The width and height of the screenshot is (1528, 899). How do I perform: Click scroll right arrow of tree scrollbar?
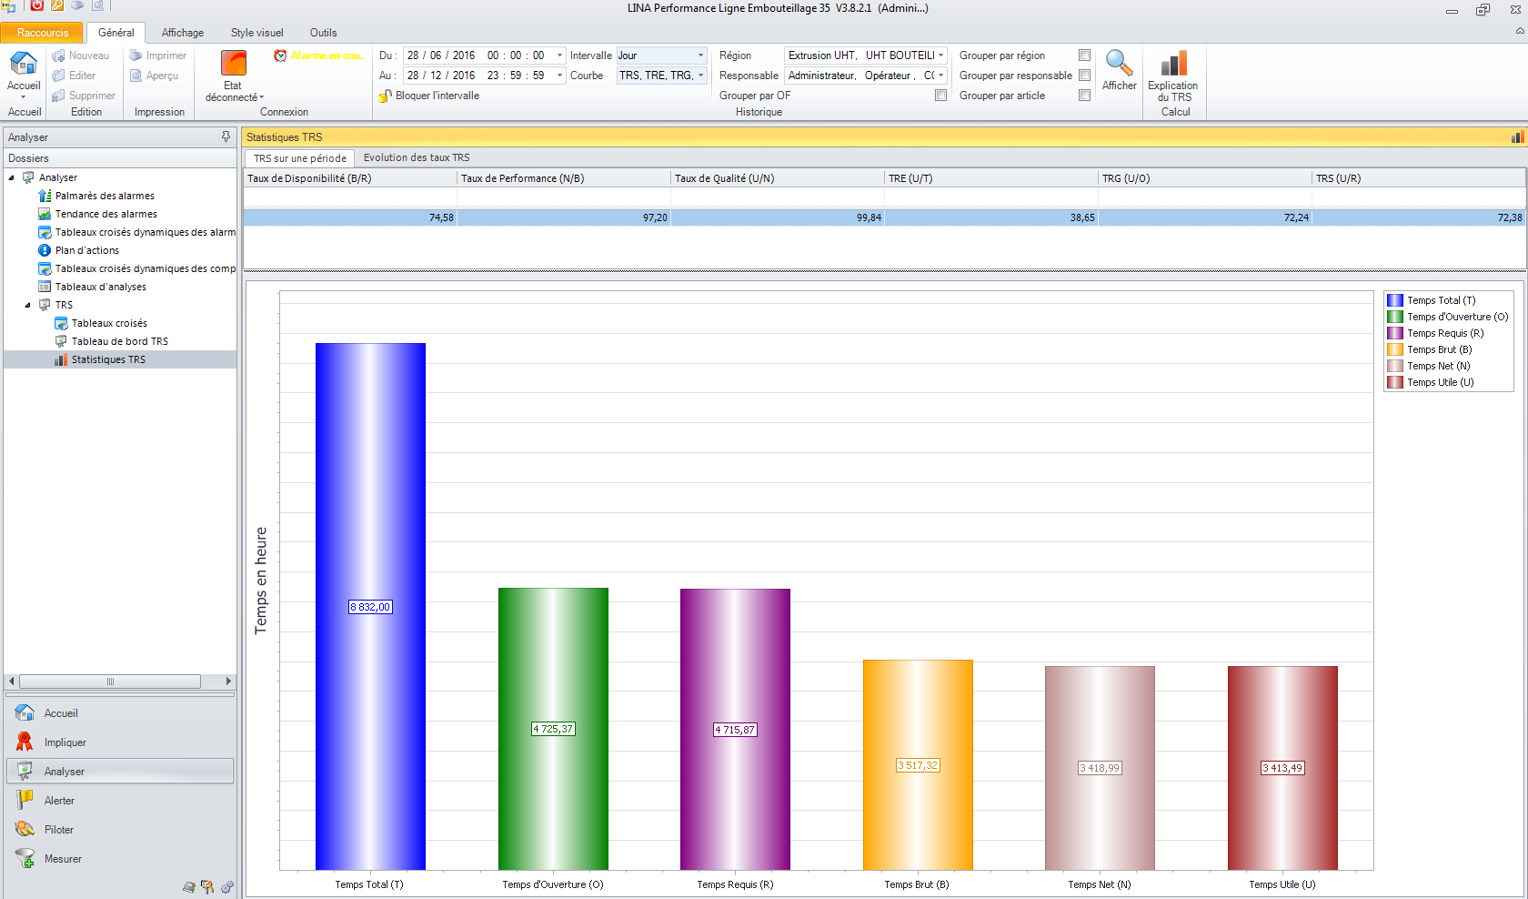(x=228, y=682)
